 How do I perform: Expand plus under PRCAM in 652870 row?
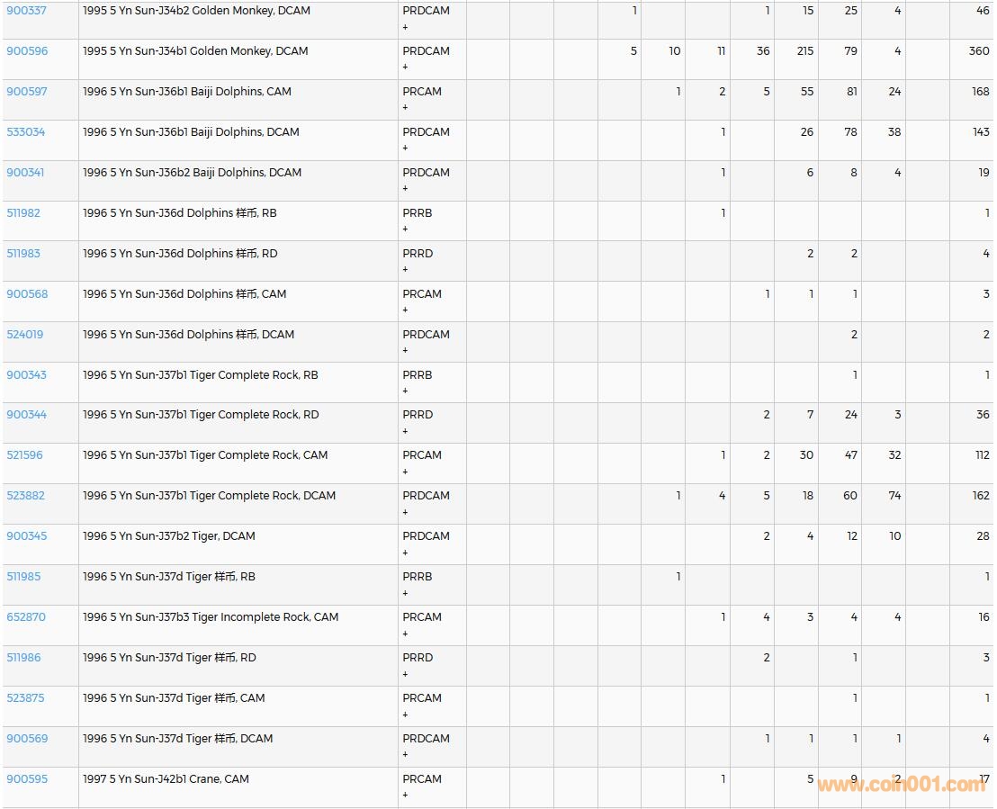click(x=405, y=634)
